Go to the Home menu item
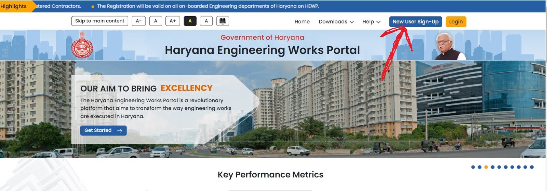Image resolution: width=547 pixels, height=191 pixels. tap(302, 21)
